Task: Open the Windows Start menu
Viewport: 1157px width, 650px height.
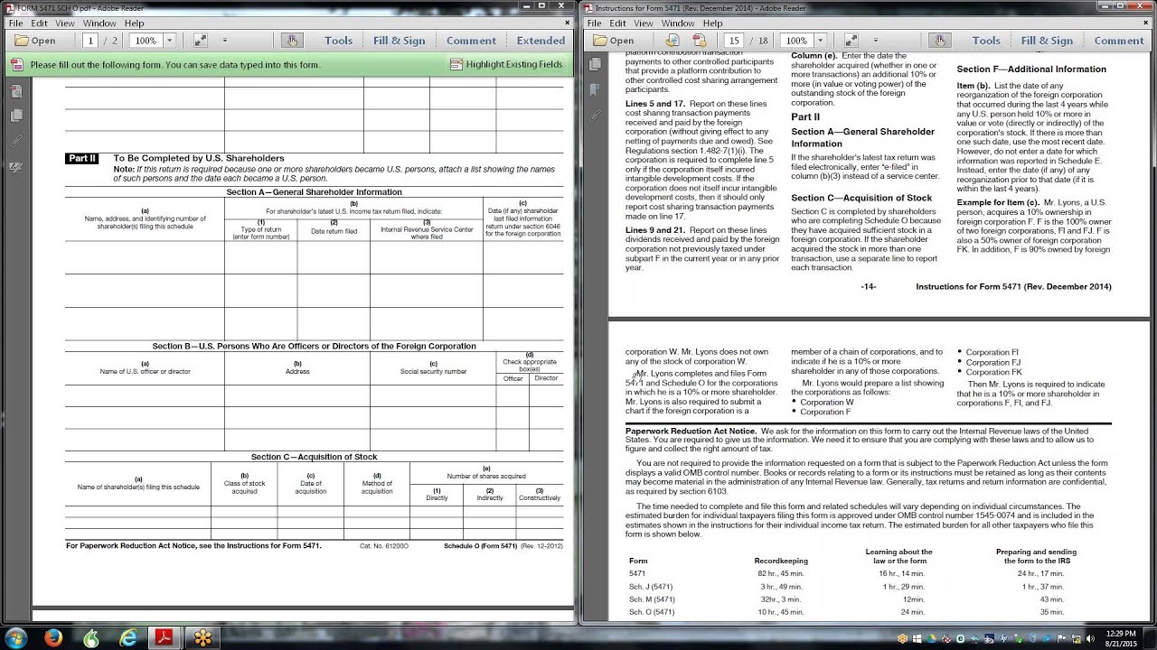Action: tap(16, 637)
